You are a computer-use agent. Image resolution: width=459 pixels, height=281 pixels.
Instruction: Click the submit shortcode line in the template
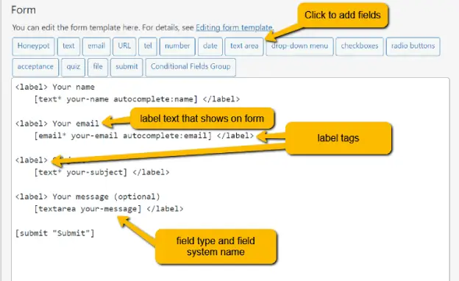[55, 233]
